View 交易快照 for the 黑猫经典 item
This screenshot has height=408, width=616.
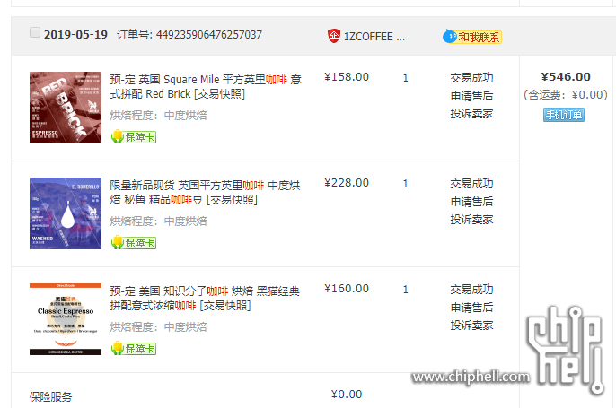click(225, 306)
